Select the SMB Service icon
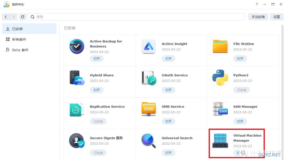Viewport: 284px width, 160px height. 149,109
